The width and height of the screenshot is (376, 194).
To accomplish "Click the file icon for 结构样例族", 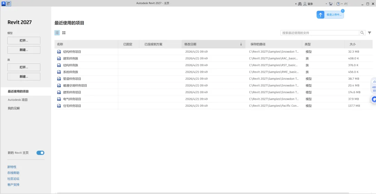I will click(x=59, y=65).
